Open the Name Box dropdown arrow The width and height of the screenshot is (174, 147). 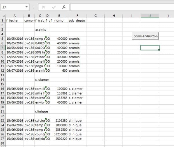click(x=26, y=7)
